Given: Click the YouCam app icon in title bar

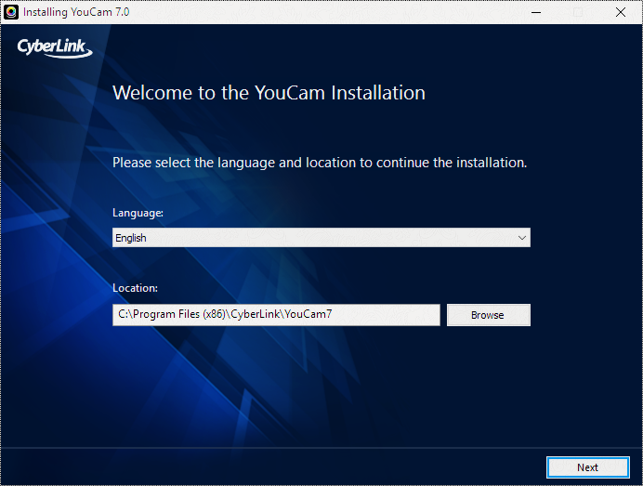Looking at the screenshot, I should 11,12.
